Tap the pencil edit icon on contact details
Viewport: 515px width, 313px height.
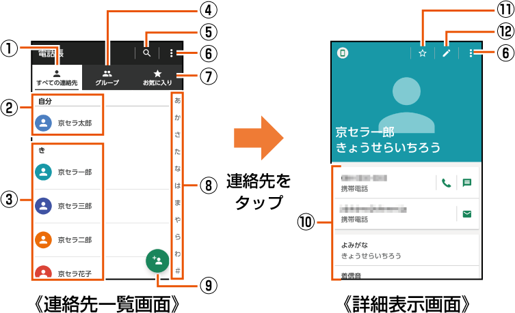pos(447,53)
